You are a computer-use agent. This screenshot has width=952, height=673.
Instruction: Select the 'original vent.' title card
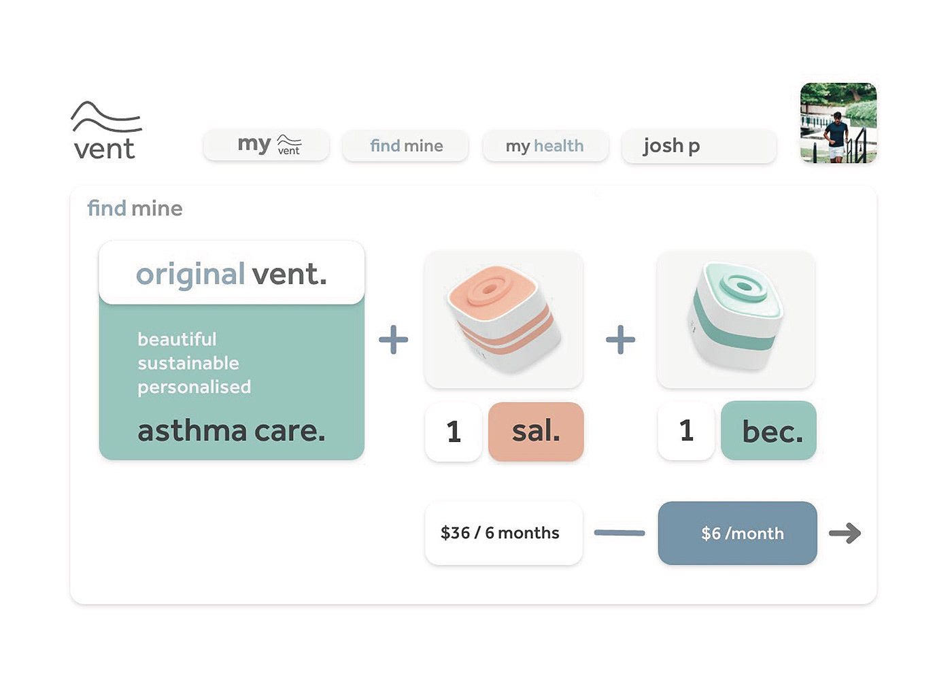231,273
